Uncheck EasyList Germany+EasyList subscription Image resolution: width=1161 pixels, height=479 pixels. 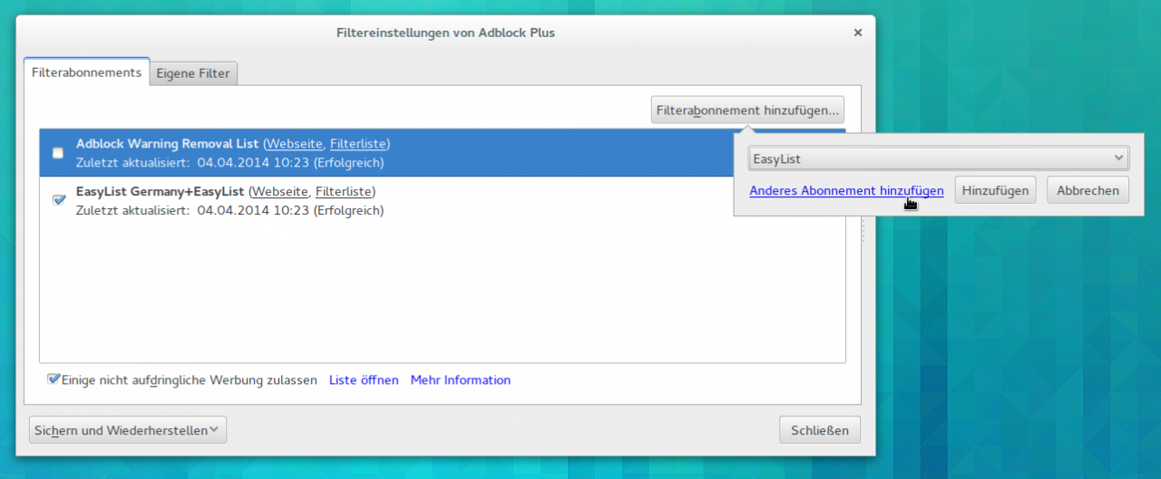click(59, 200)
